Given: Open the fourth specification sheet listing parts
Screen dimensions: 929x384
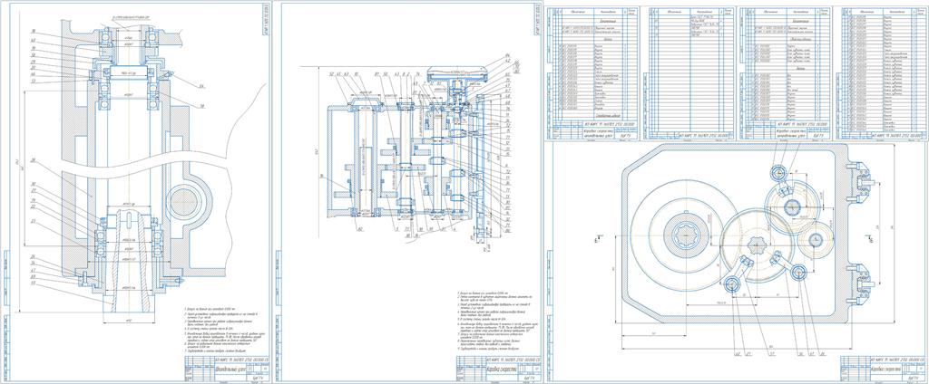Looking at the screenshot, I should (x=878, y=72).
